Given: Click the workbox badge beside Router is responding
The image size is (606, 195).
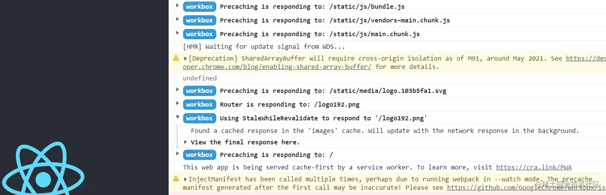Looking at the screenshot, I should [200, 104].
